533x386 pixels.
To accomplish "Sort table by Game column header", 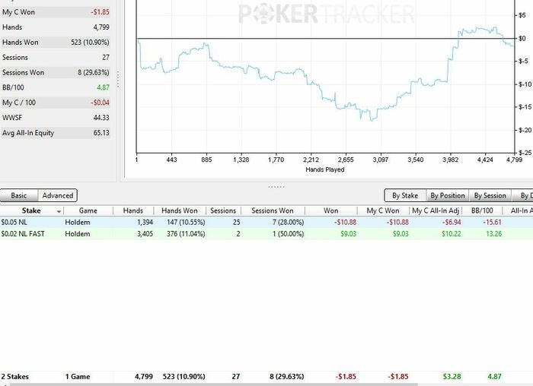I will tap(88, 210).
